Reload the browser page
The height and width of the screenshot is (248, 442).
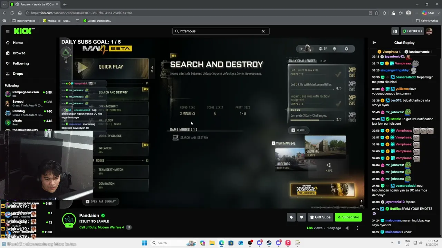pos(12,13)
